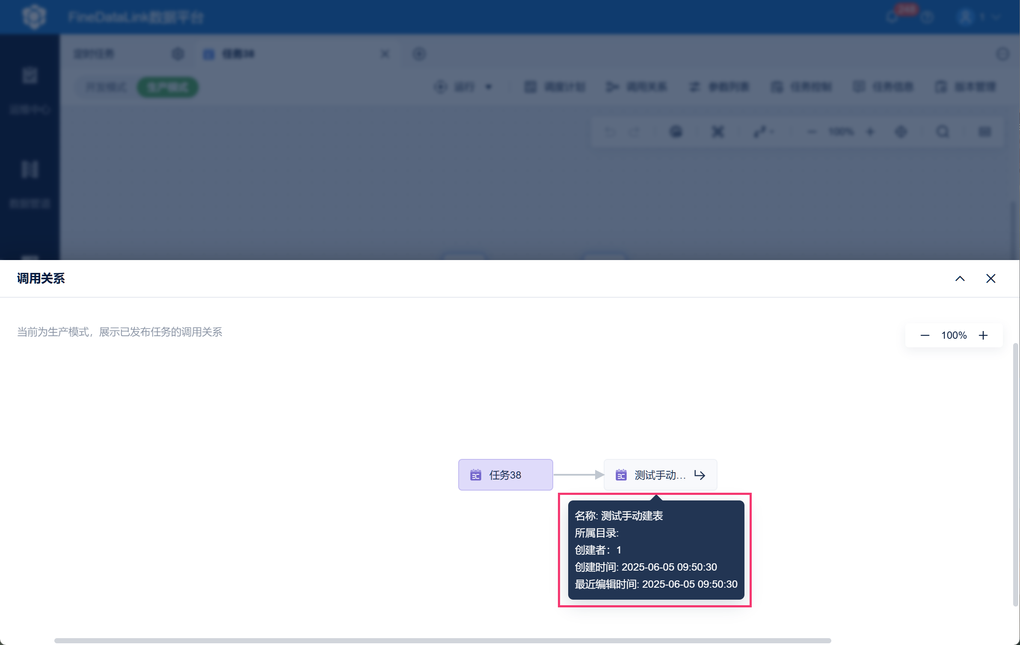This screenshot has width=1020, height=645.
Task: Click the calendar icon on 任务38 node
Action: (x=475, y=475)
